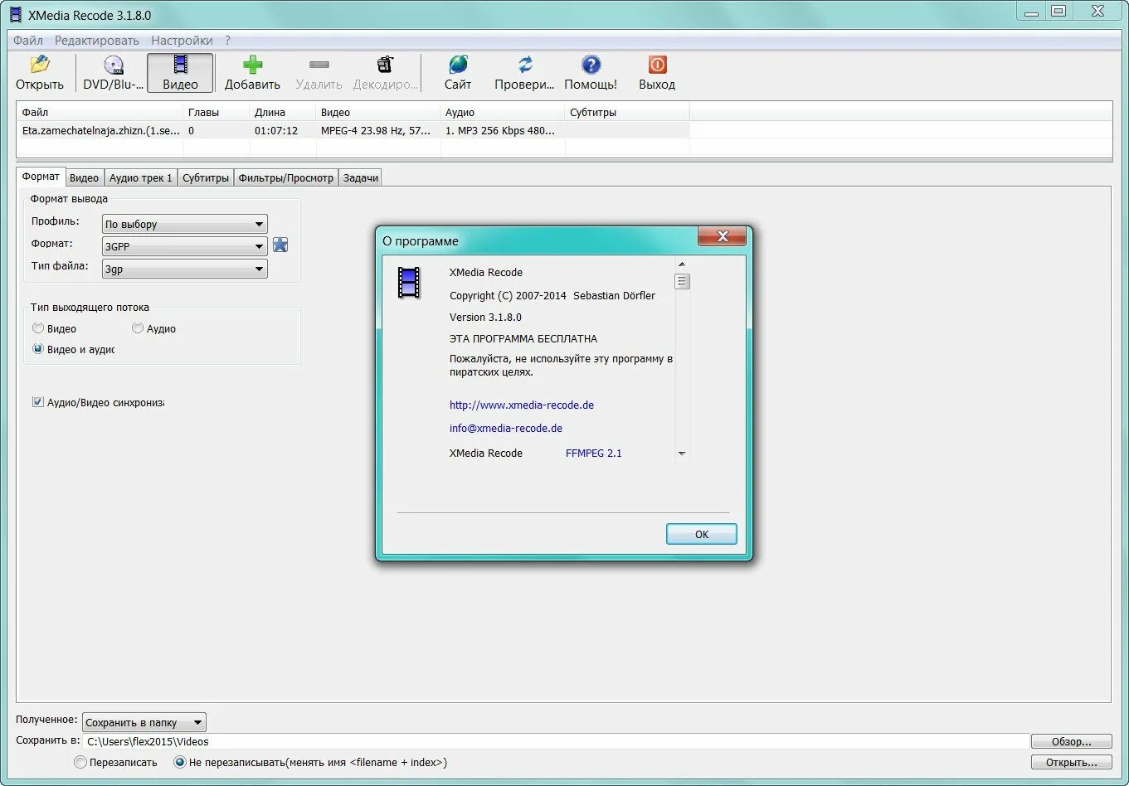1129x786 pixels.
Task: Open the Настройки menu
Action: pos(182,40)
